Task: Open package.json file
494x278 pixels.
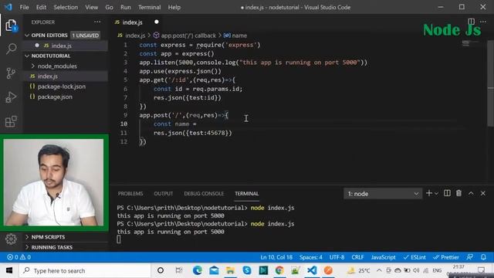Action: tap(55, 97)
